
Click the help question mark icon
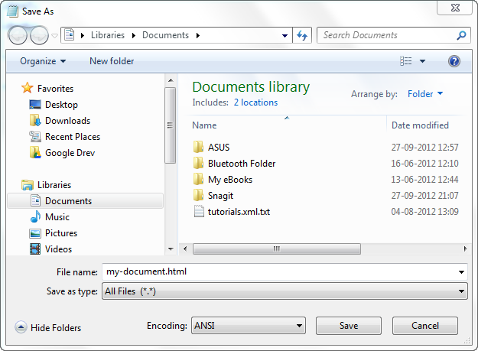[x=454, y=61]
